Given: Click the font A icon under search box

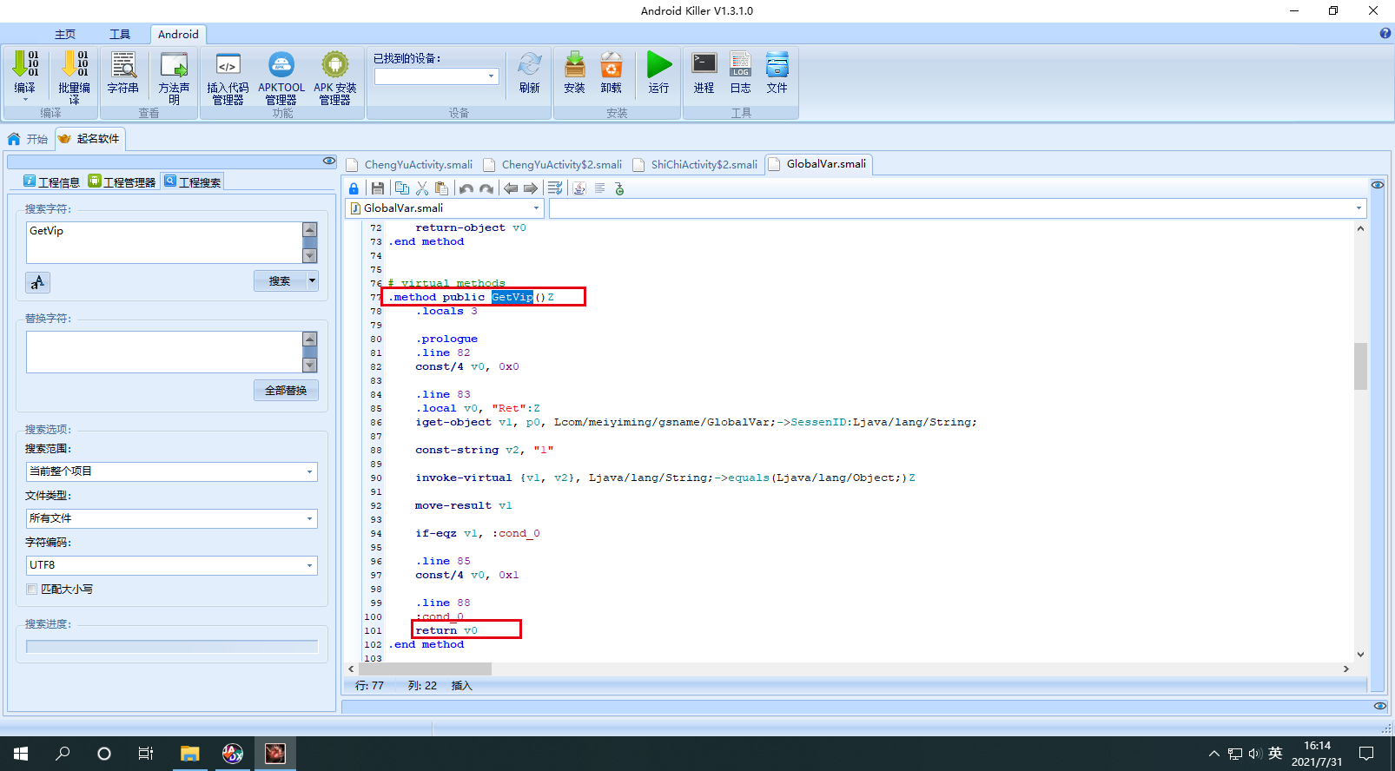Looking at the screenshot, I should tap(37, 282).
